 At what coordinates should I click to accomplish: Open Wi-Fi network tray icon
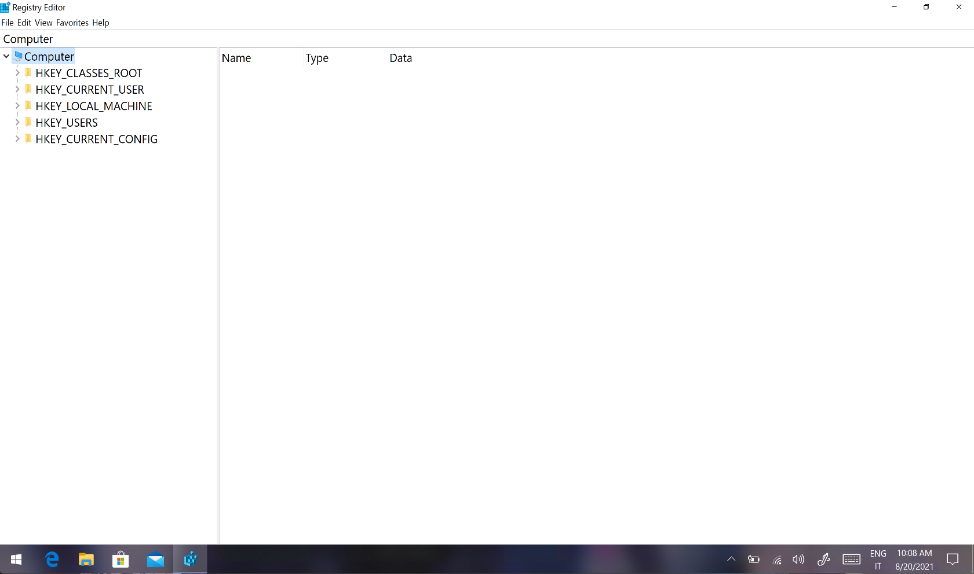tap(777, 560)
